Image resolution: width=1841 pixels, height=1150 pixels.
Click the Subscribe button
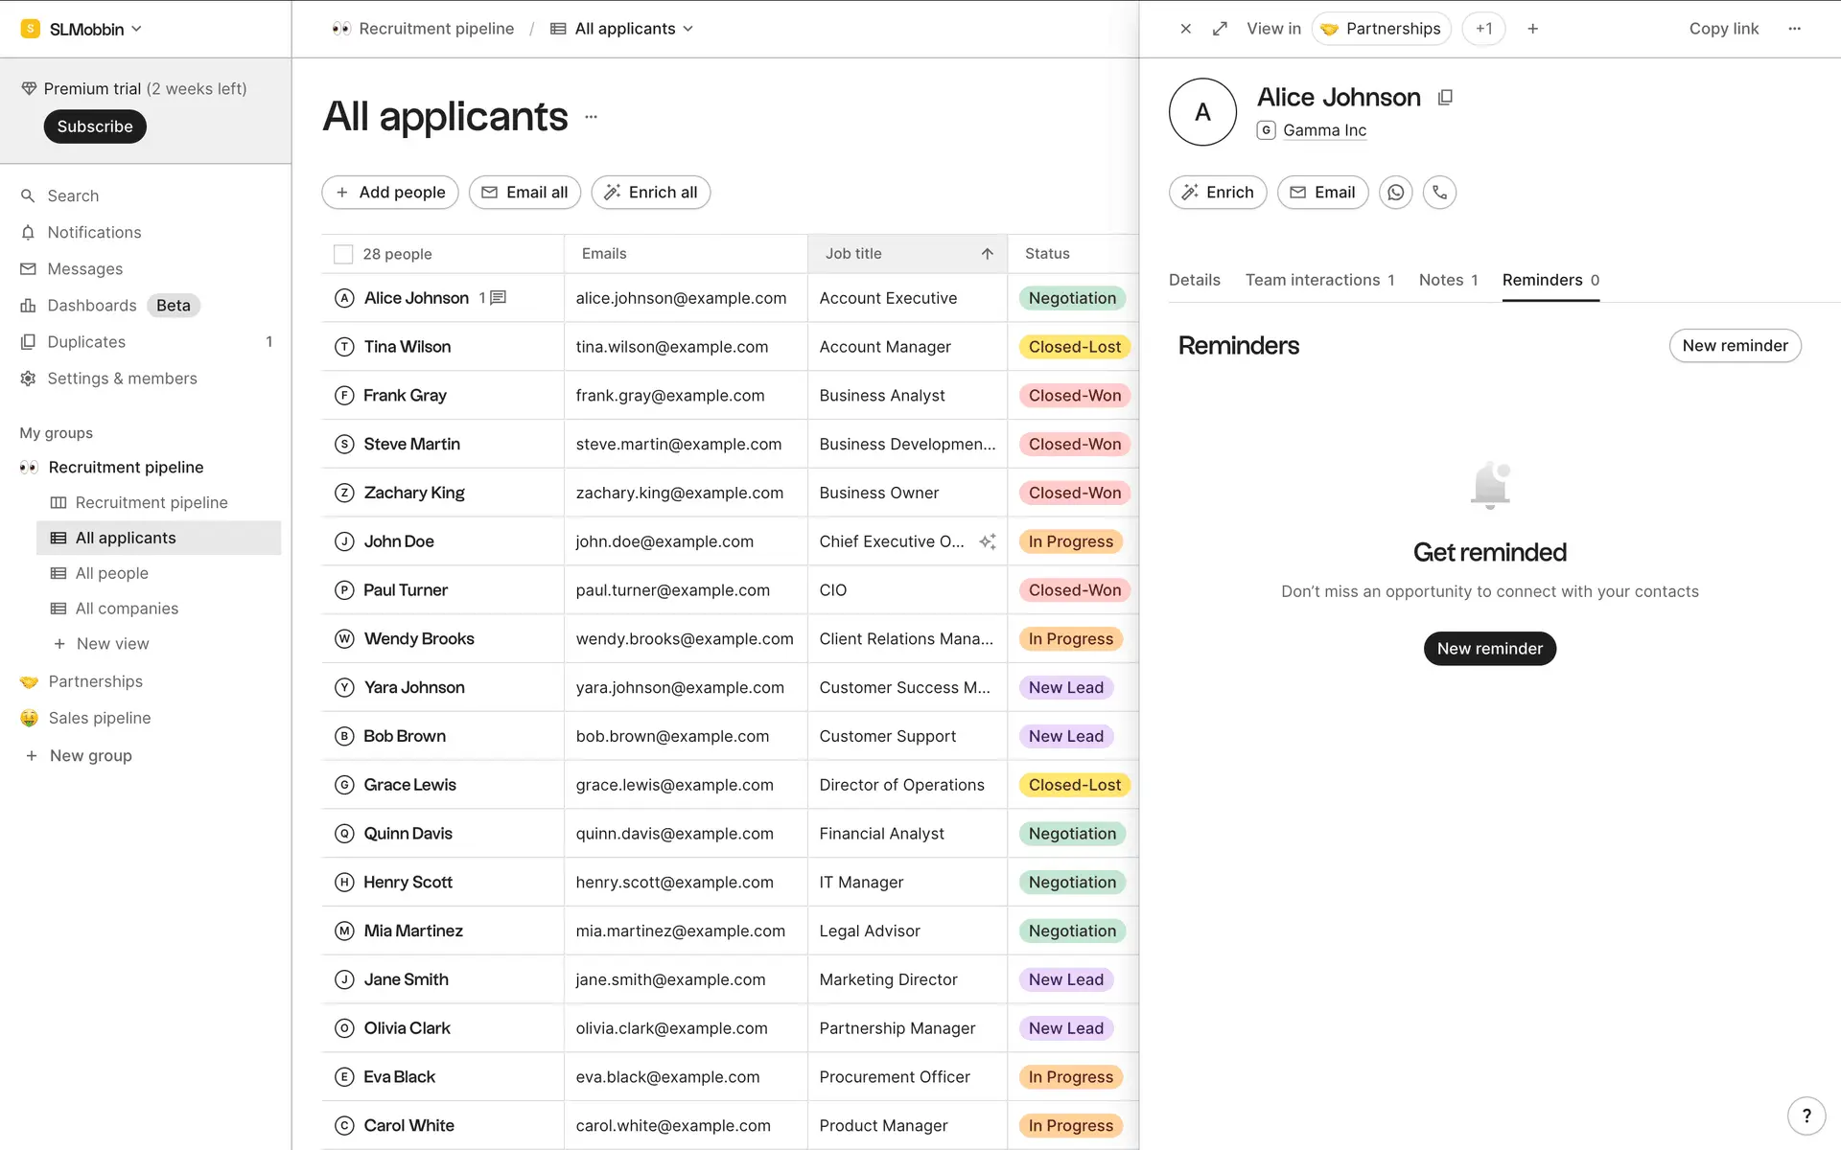pos(95,126)
